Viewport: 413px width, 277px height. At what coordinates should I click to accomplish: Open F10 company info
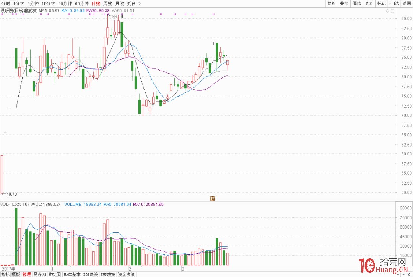[369, 3]
